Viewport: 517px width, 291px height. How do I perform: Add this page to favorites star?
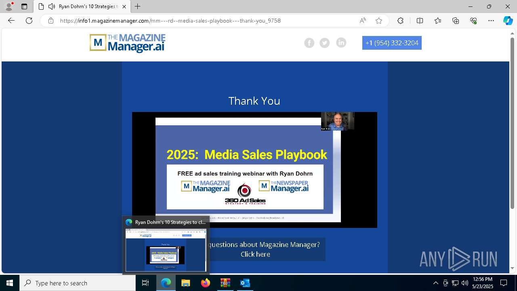coord(379,21)
